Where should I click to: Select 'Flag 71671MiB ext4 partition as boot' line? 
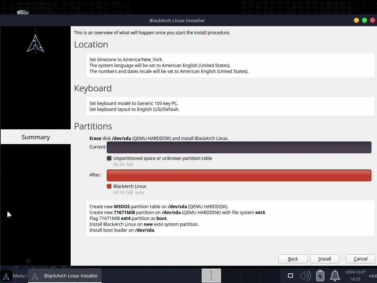point(128,218)
